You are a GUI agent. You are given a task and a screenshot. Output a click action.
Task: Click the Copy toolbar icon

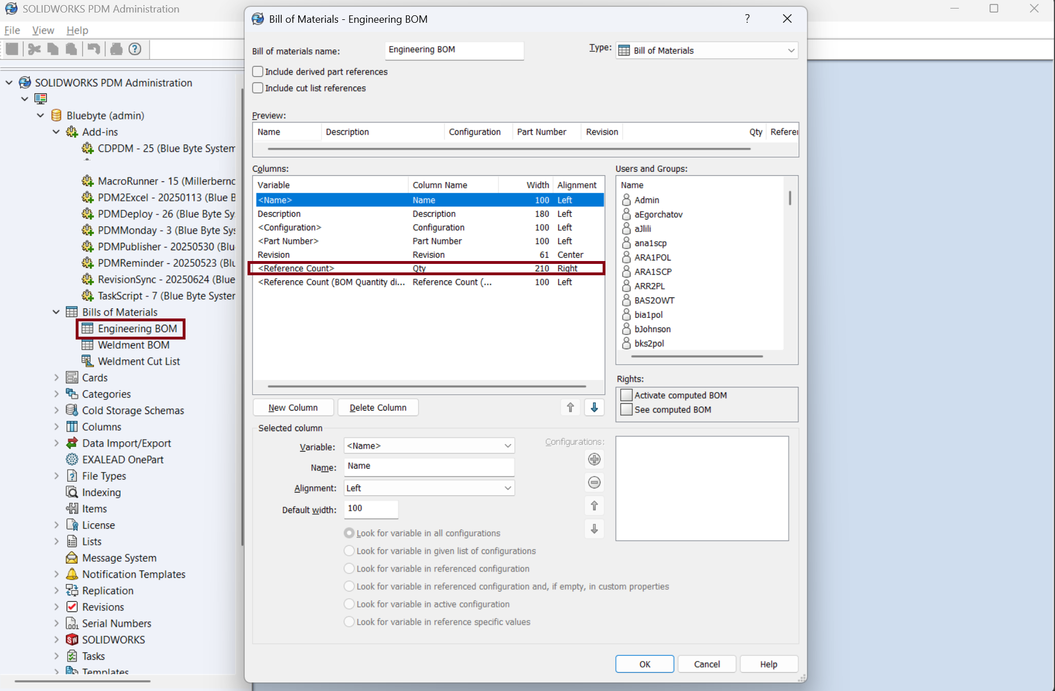pyautogui.click(x=53, y=49)
